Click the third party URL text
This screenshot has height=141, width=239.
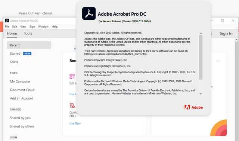pyautogui.click(x=116, y=54)
